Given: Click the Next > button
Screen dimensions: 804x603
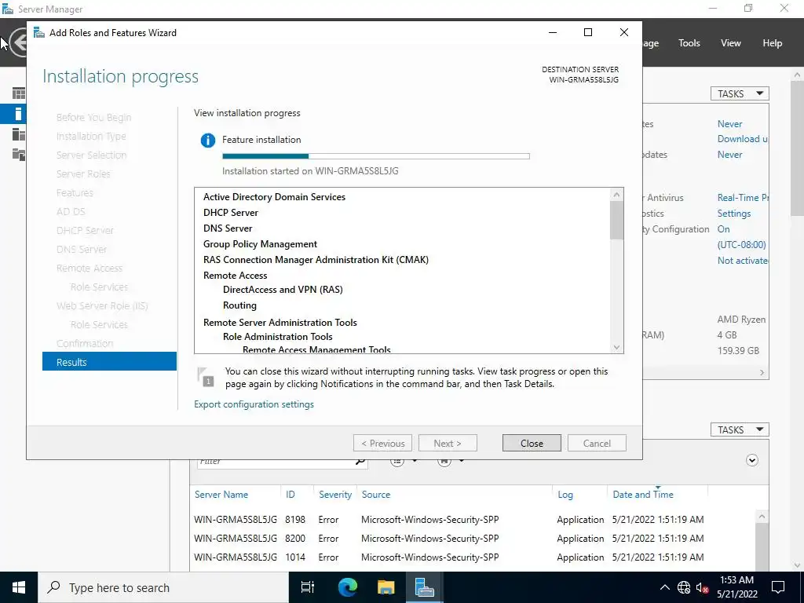Looking at the screenshot, I should [448, 443].
